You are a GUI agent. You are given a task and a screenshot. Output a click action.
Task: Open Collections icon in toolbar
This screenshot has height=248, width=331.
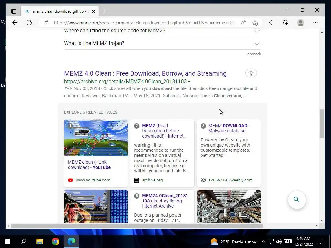point(286,23)
